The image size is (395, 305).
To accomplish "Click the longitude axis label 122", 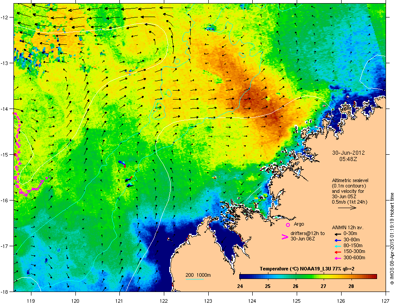I will (164, 301).
